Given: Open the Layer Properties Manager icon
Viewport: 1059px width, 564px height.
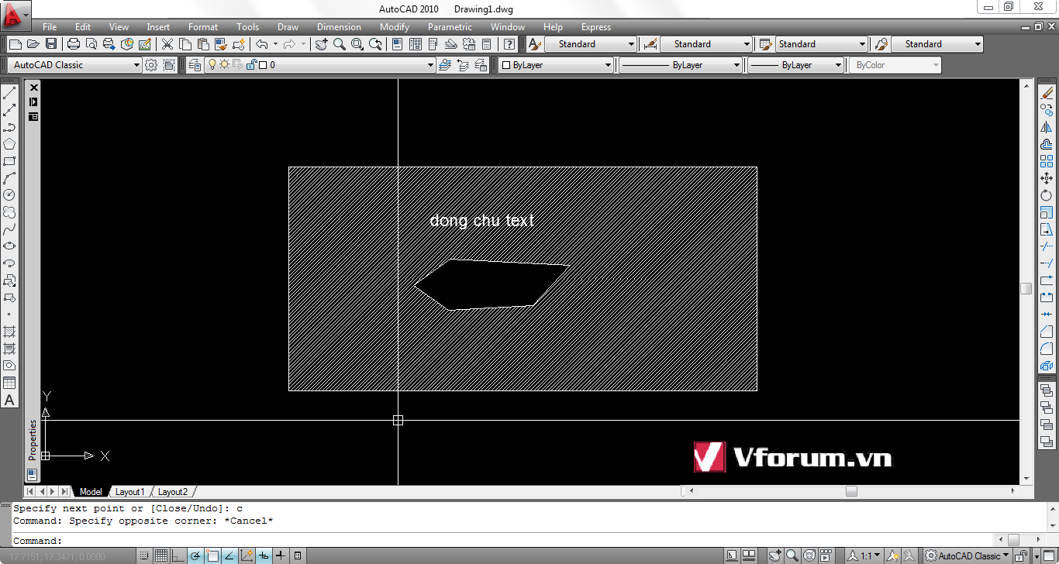Looking at the screenshot, I should (195, 65).
